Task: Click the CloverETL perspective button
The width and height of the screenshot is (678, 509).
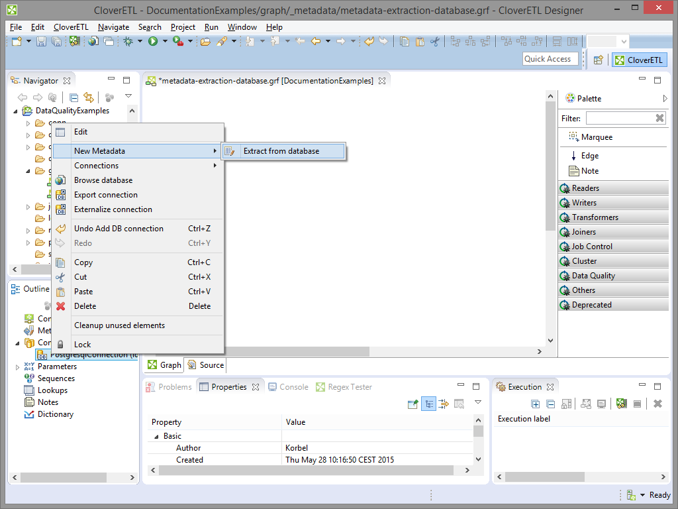Action: [x=638, y=60]
